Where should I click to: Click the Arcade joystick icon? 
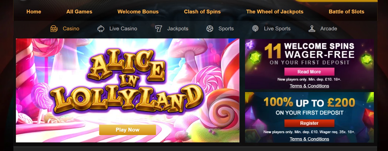pos(312,29)
